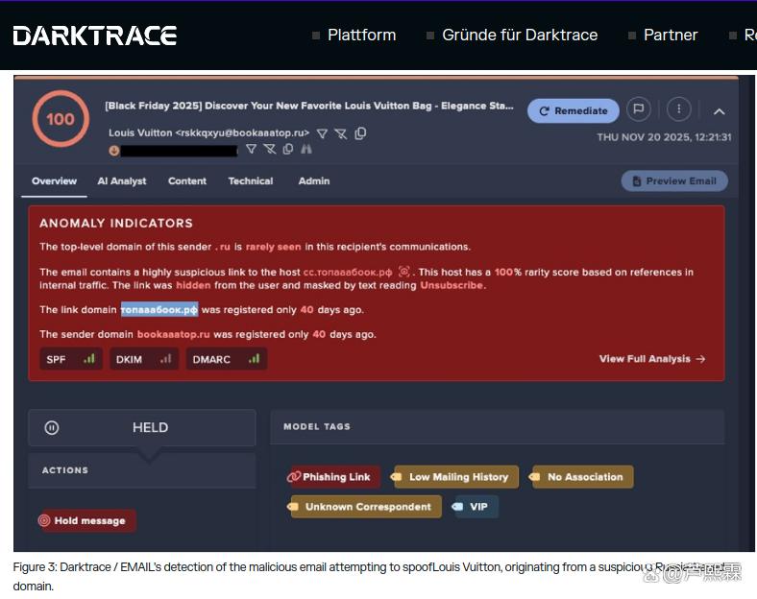This screenshot has height=599, width=757.
Task: Click the anomaly score 100 circle
Action: [61, 119]
